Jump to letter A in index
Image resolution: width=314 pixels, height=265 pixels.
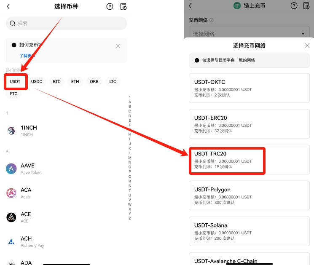point(130,102)
